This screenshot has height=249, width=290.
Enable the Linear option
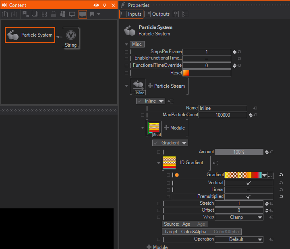[248, 189]
